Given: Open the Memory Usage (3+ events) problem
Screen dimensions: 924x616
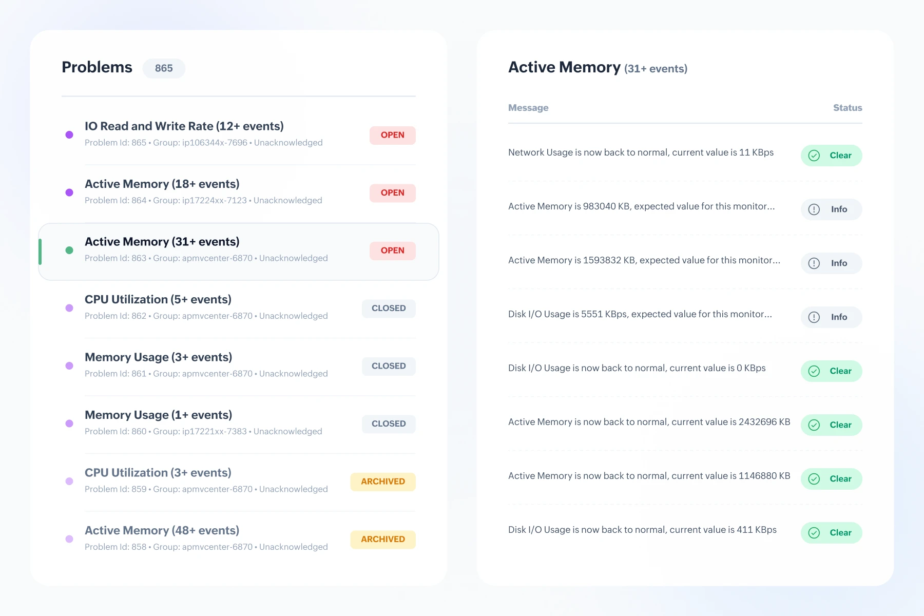Looking at the screenshot, I should pyautogui.click(x=159, y=357).
